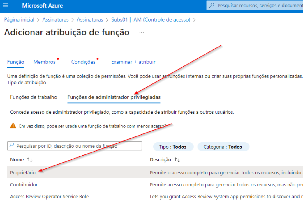303x203 pixels.
Task: Select the Função tab
Action: pos(16,62)
